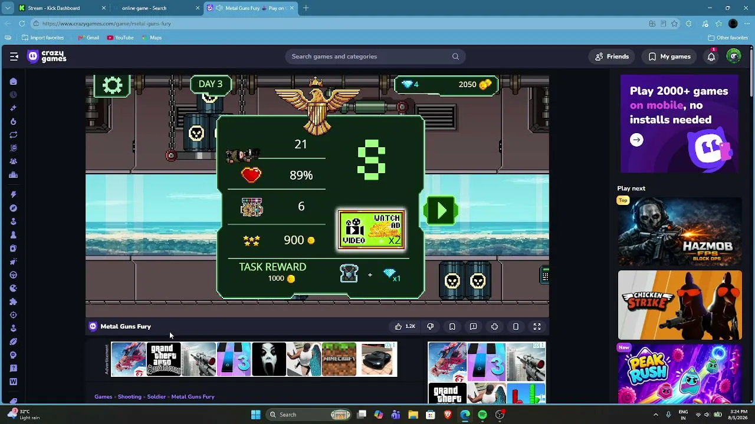Open YouTube bookmark
Screen dimensions: 755x424
coord(120,38)
